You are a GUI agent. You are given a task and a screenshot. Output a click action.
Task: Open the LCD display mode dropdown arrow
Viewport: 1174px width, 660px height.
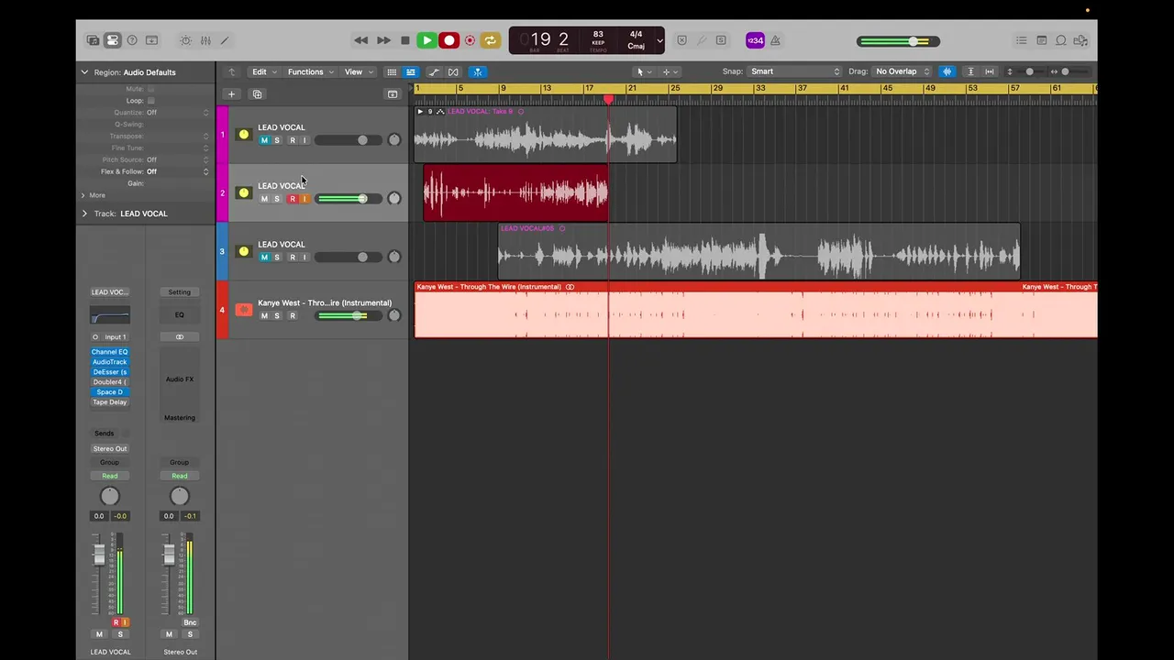pyautogui.click(x=659, y=40)
